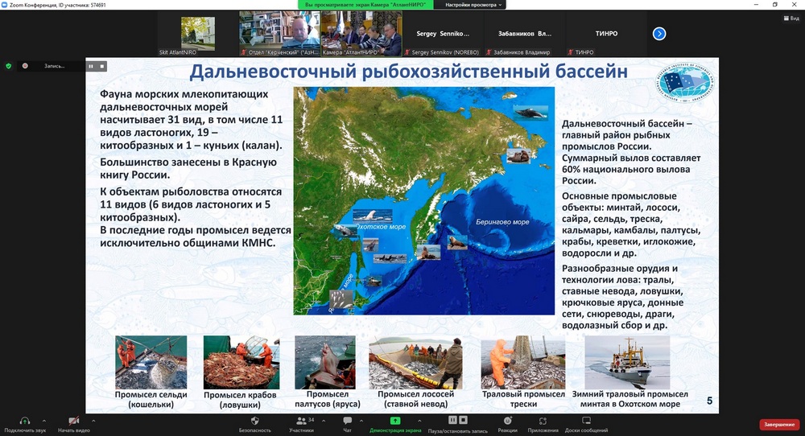Stop recording in the bottom toolbar
The image size is (805, 436).
point(463,420)
